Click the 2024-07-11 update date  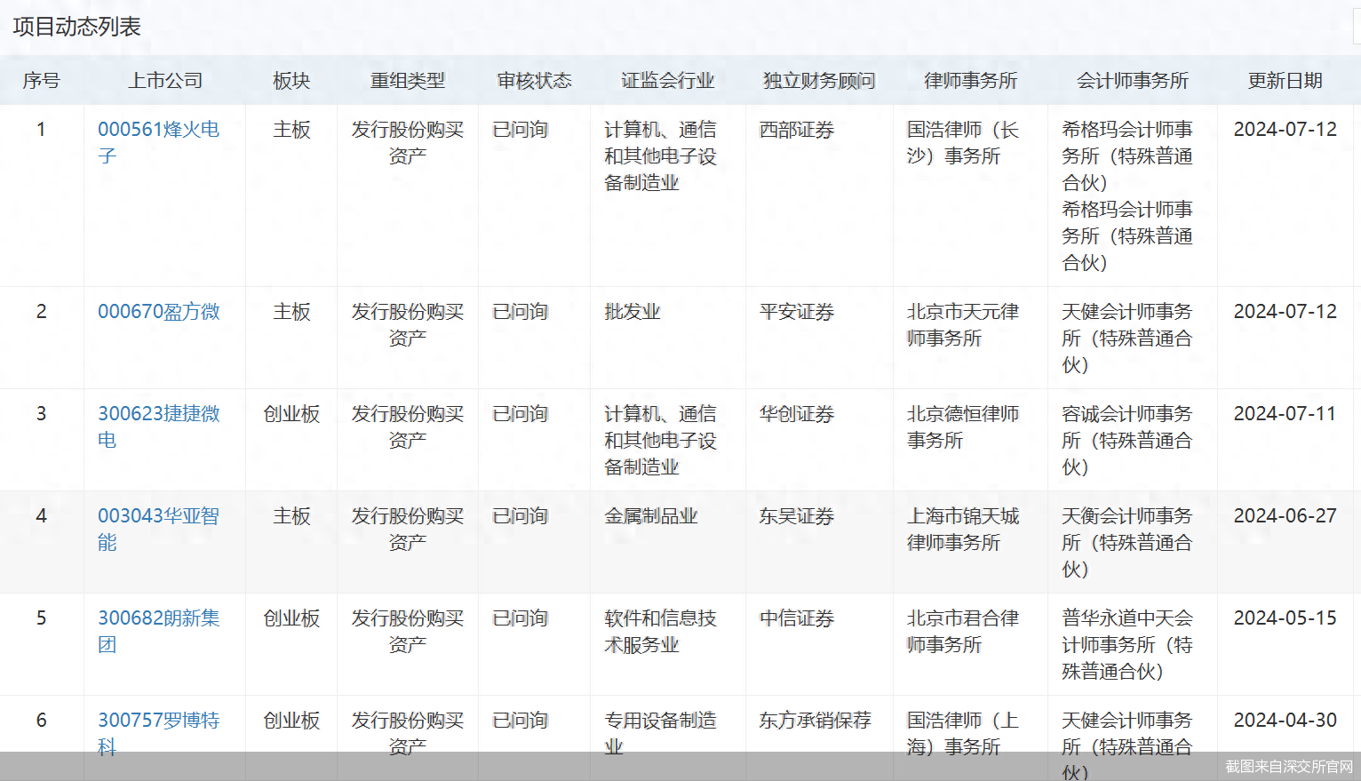pyautogui.click(x=1285, y=414)
